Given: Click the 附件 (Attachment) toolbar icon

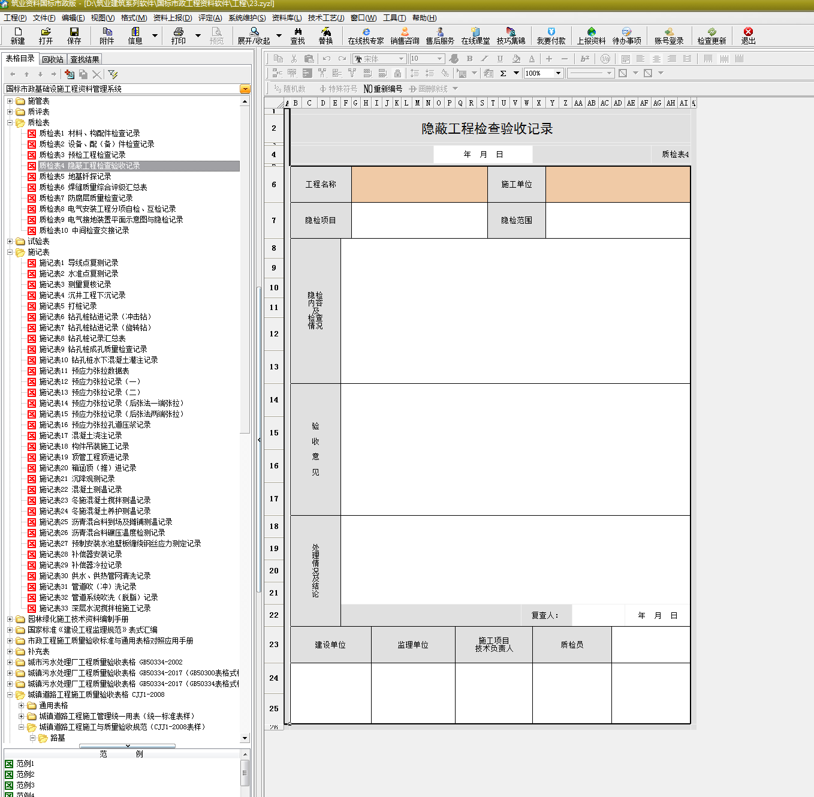Looking at the screenshot, I should click(x=107, y=36).
